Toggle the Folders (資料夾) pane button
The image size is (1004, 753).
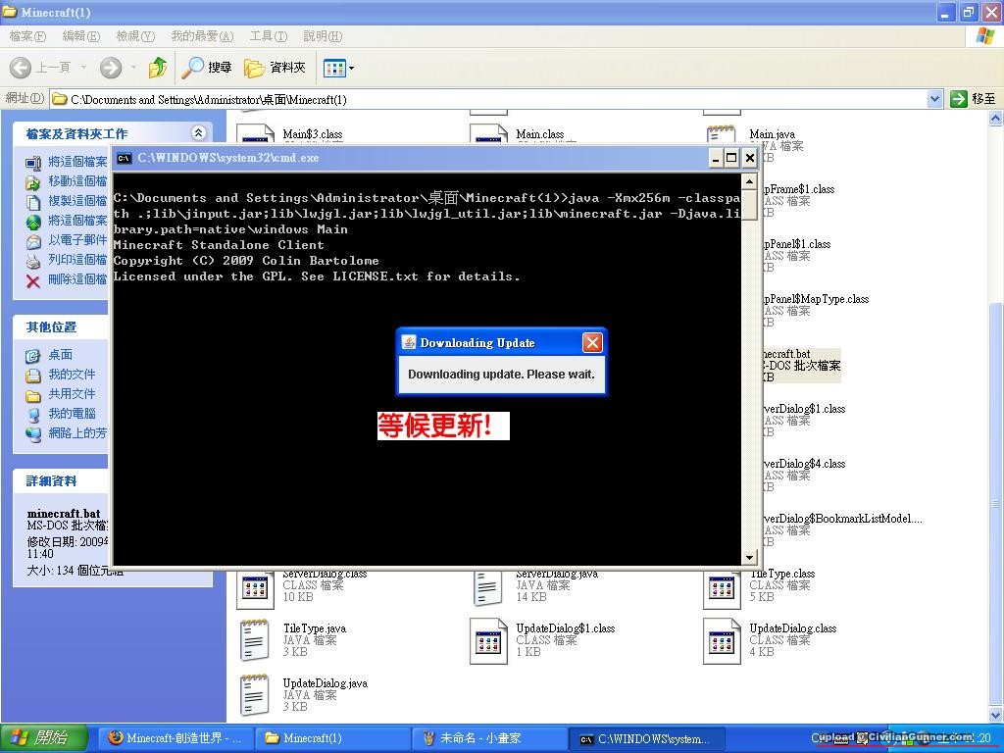(x=276, y=68)
